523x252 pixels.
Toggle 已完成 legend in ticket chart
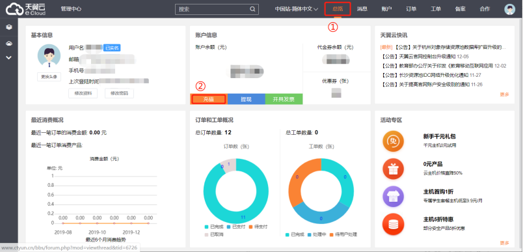[295, 234]
